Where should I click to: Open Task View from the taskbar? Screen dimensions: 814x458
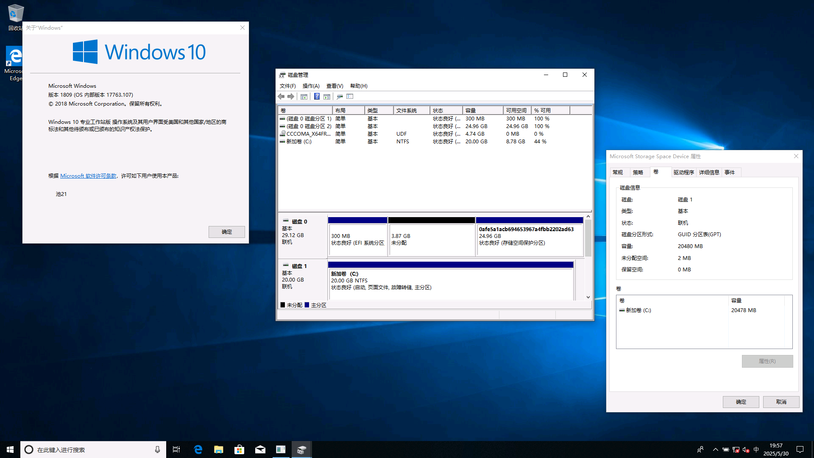coord(176,450)
